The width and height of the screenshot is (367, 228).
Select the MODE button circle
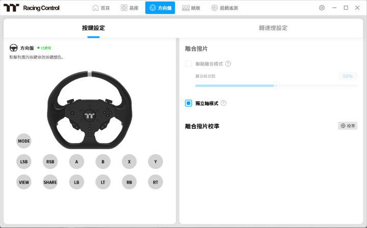[23, 141]
